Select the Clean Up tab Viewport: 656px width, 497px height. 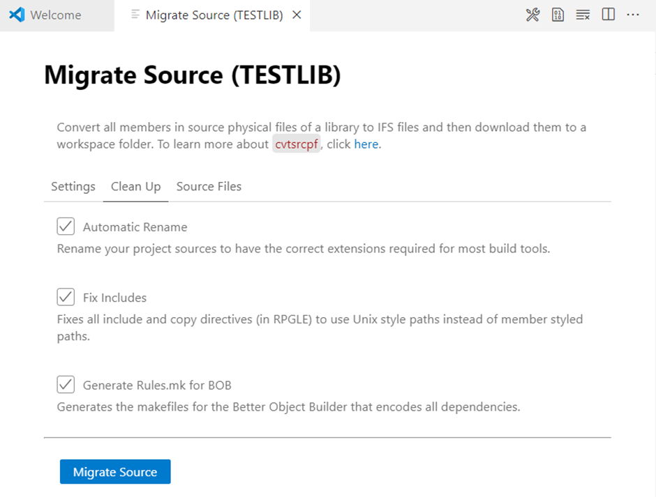(x=135, y=187)
